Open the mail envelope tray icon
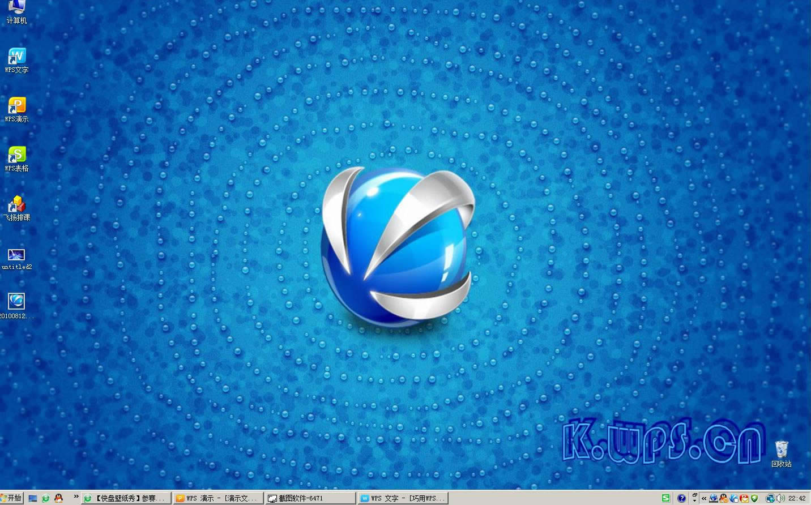This screenshot has width=811, height=505. pos(744,498)
